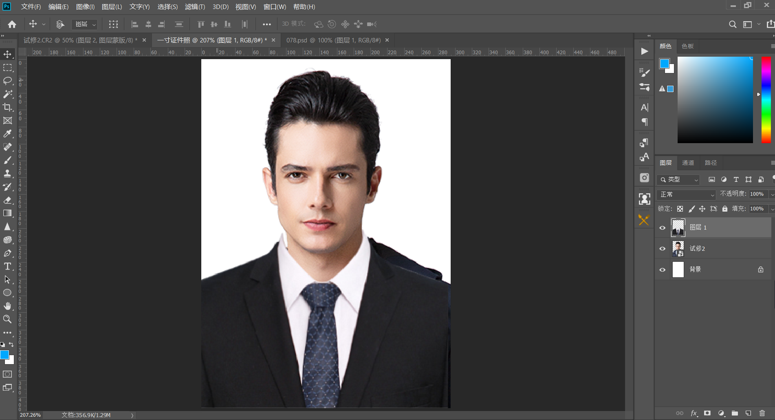Image resolution: width=775 pixels, height=420 pixels.
Task: Switch to the 路径 tab
Action: click(x=711, y=163)
